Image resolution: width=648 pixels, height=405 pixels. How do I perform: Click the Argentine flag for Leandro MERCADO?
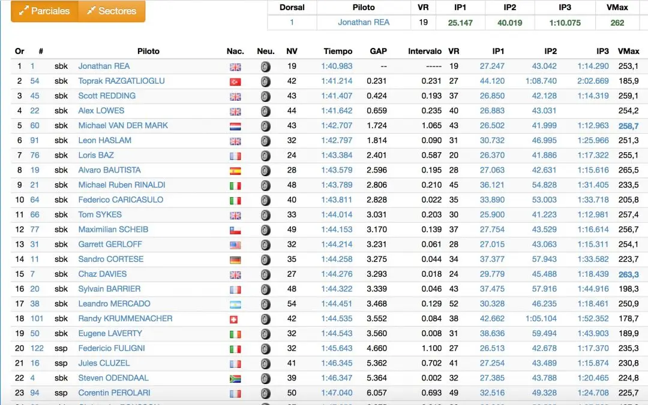(235, 305)
